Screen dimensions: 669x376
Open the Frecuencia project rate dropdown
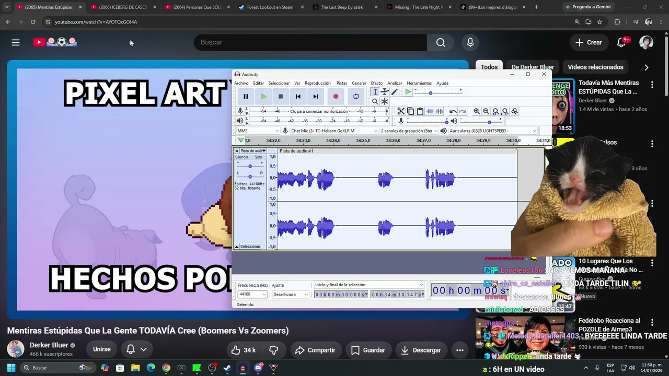click(x=252, y=295)
